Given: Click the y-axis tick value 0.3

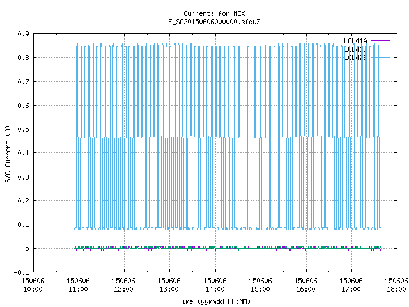Looking at the screenshot, I should [x=23, y=177].
